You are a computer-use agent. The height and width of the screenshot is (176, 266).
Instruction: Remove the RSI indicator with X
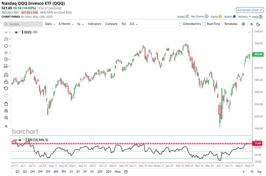[16, 140]
